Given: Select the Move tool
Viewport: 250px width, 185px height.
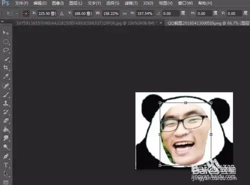Looking at the screenshot, I should pyautogui.click(x=6, y=33).
